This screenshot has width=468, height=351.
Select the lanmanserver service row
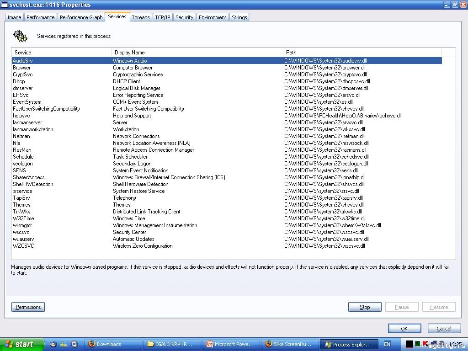[x=227, y=122]
